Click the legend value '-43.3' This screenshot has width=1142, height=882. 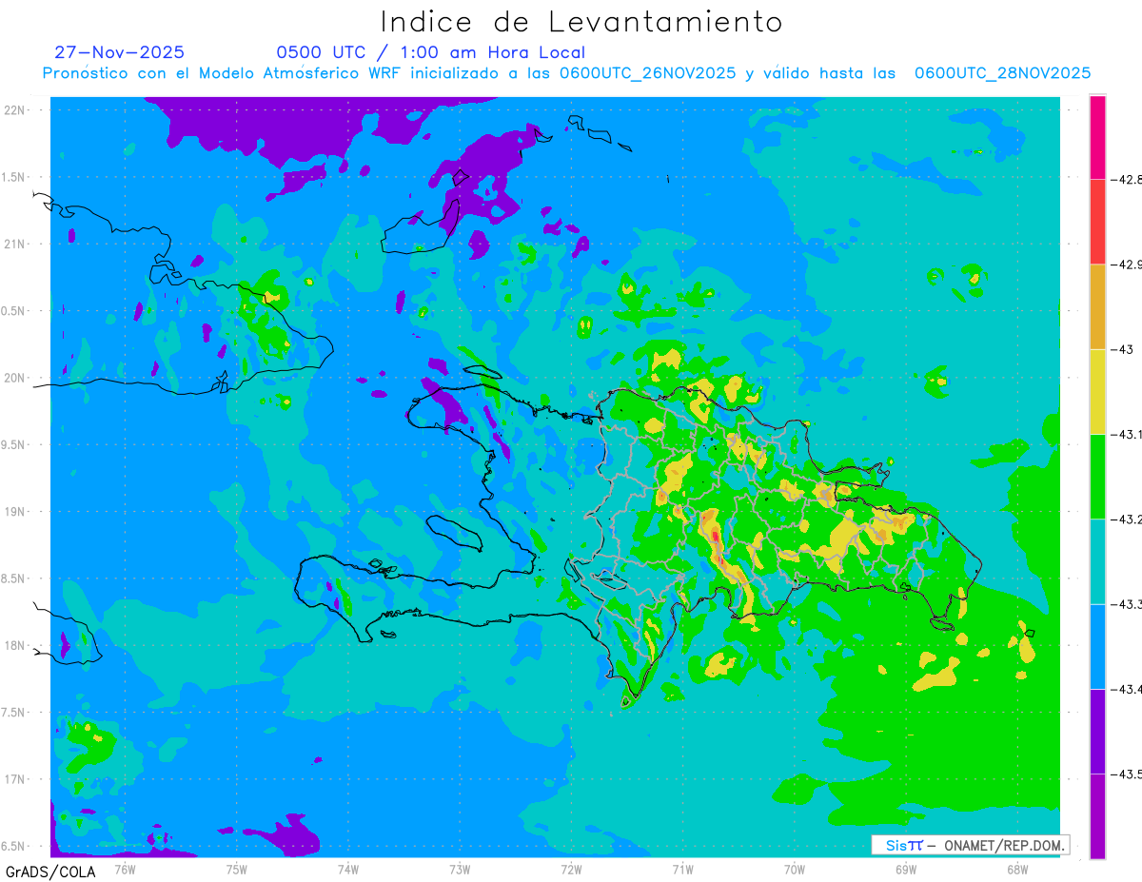[1126, 604]
